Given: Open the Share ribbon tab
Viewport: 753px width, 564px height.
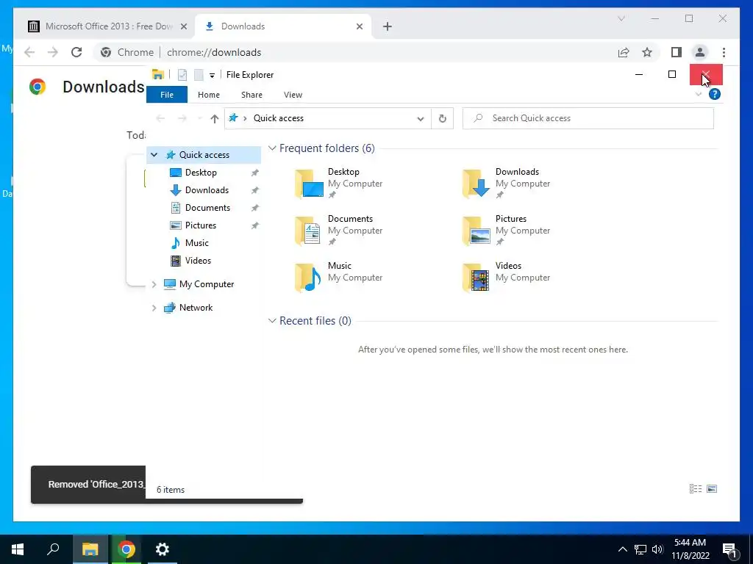Looking at the screenshot, I should pyautogui.click(x=251, y=95).
